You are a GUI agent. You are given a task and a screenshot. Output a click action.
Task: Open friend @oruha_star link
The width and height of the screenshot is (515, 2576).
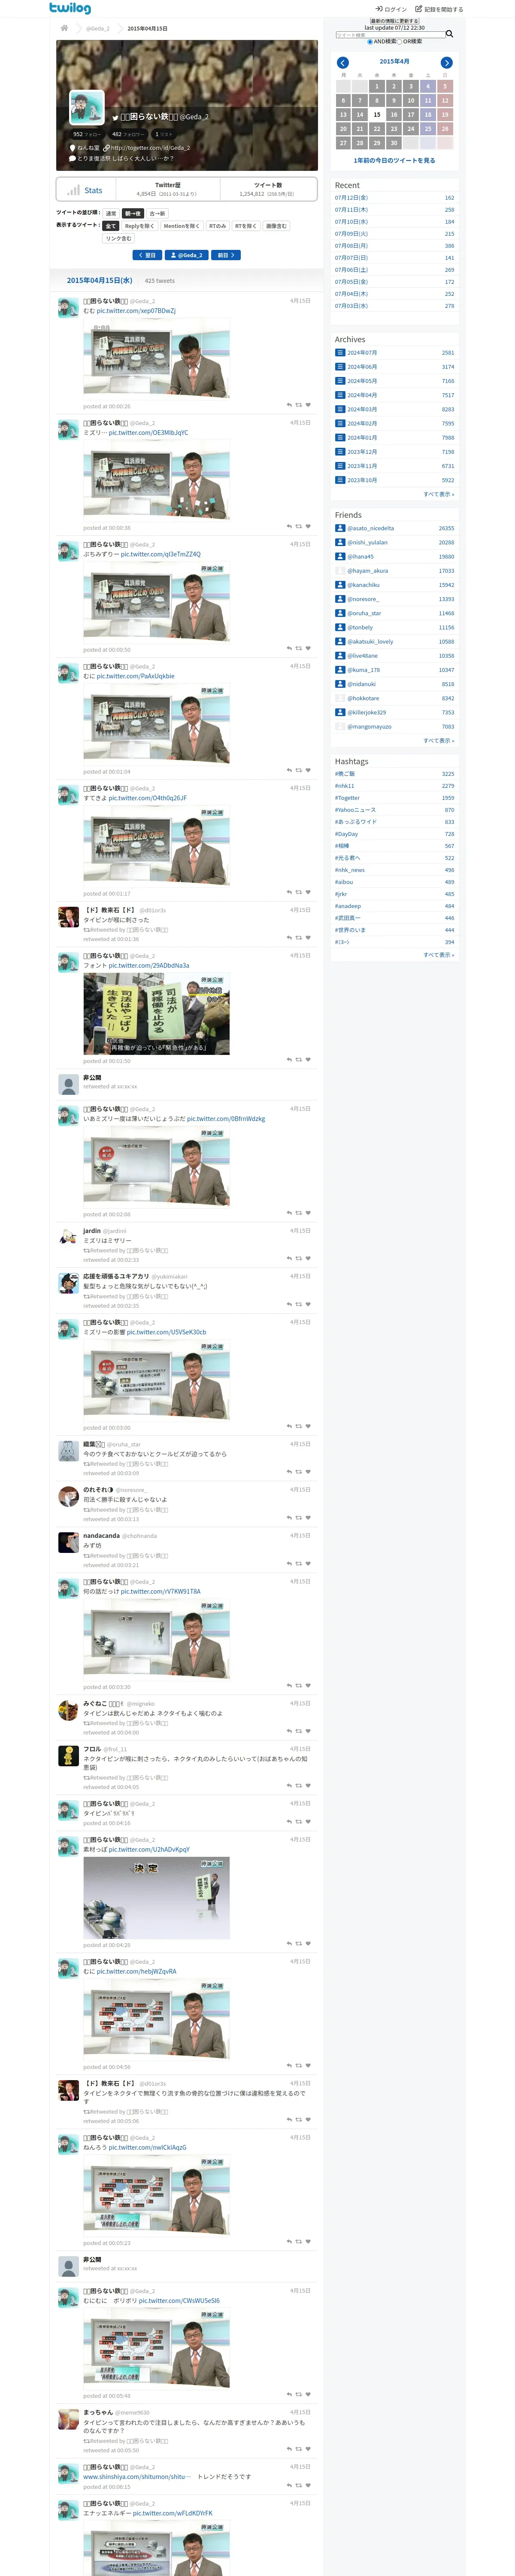(x=364, y=613)
